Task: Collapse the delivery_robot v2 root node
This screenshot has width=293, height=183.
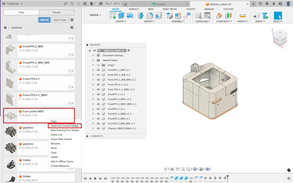Action: [x=90, y=51]
